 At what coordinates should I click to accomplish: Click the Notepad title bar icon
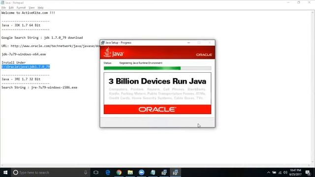tap(2, 2)
